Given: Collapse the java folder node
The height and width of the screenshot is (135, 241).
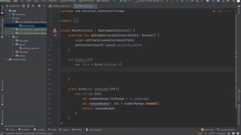Looking at the screenshot, I should tap(10, 18).
